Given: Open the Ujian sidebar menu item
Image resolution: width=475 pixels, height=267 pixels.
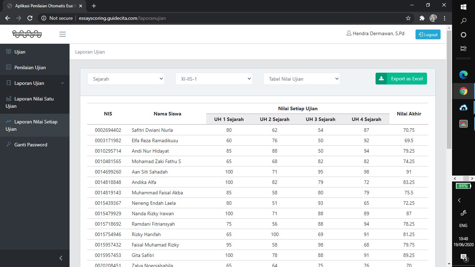Looking at the screenshot, I should [x=35, y=52].
